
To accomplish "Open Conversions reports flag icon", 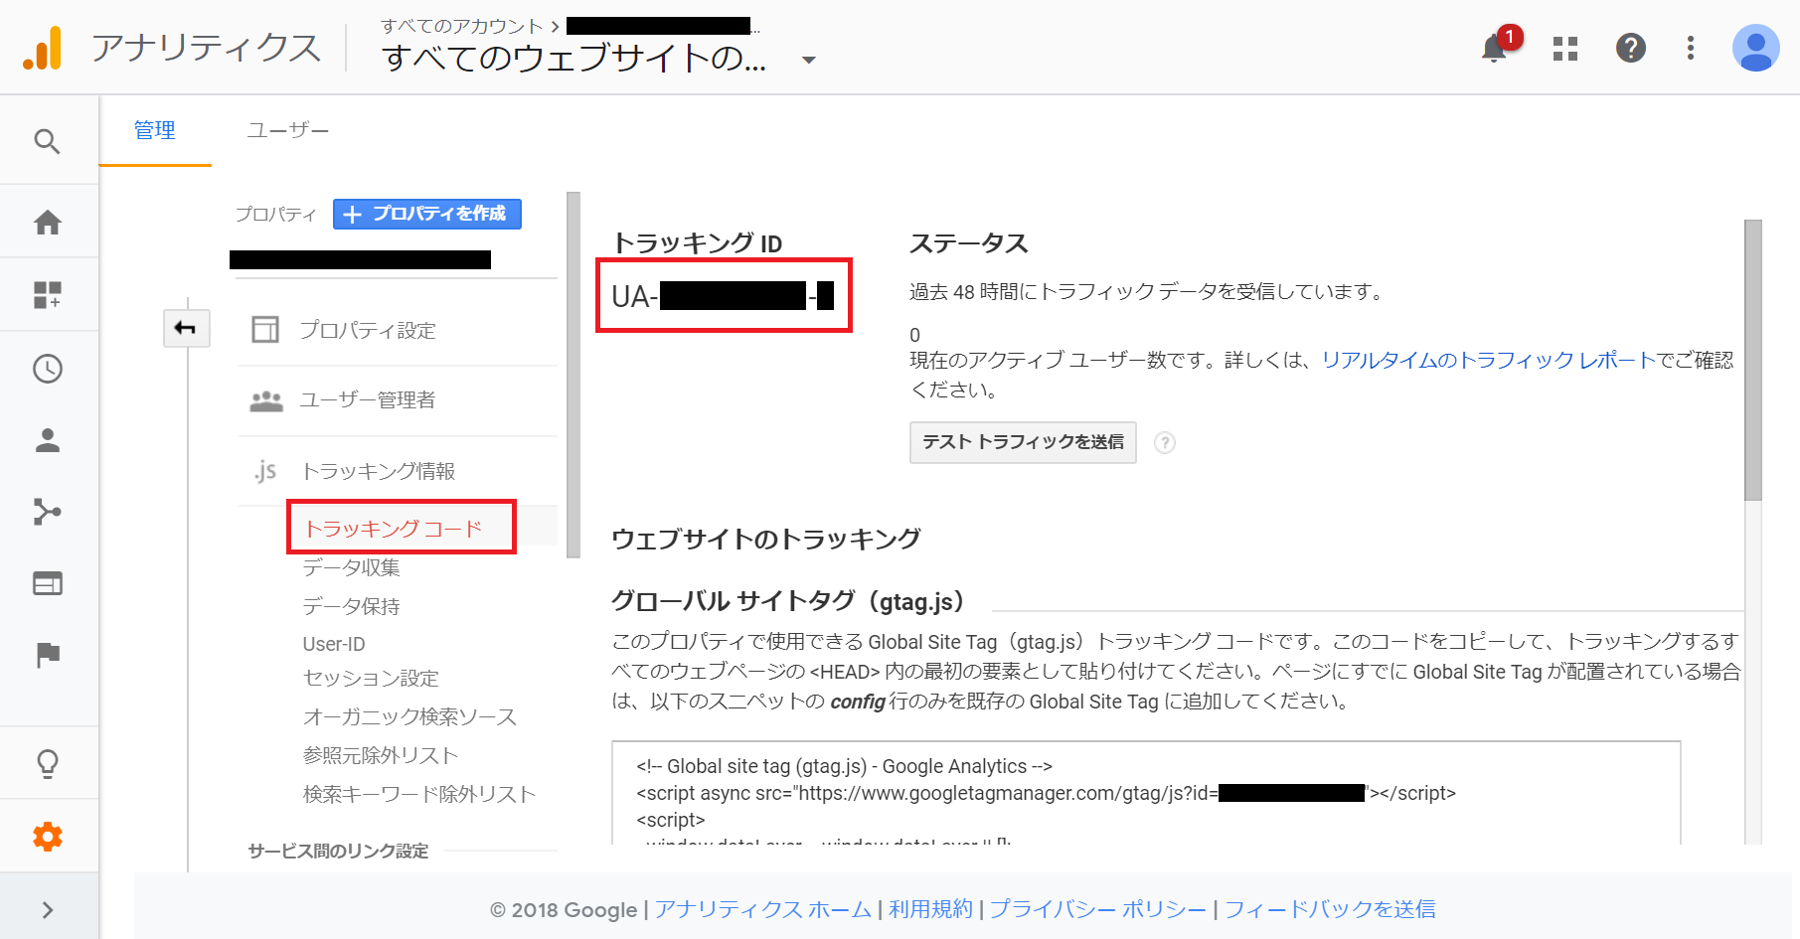I will 47,655.
